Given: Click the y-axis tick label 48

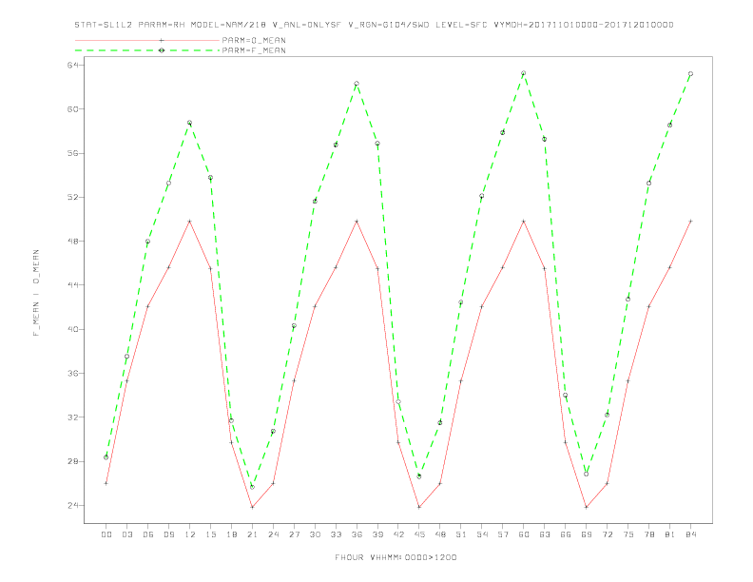Looking at the screenshot, I should pos(72,241).
